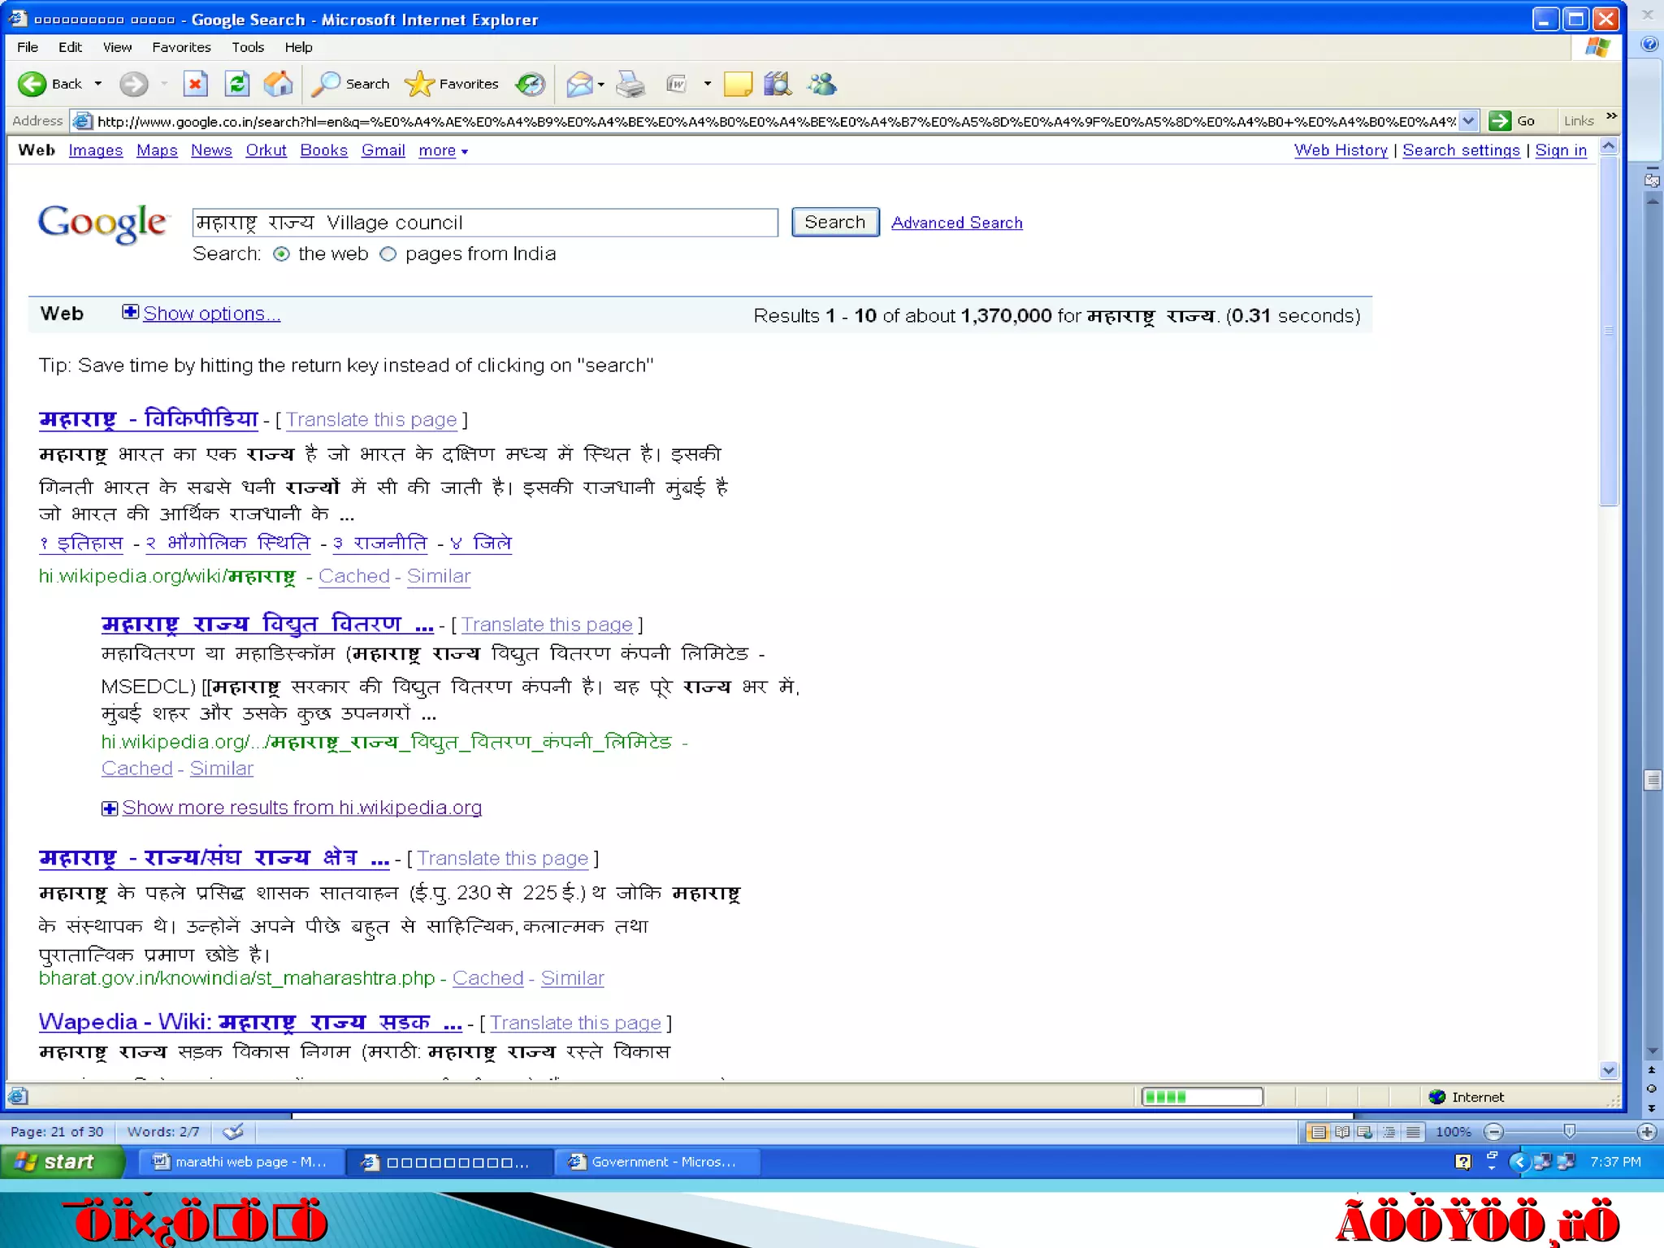Viewport: 1664px width, 1248px height.
Task: Click the Print toolbar icon
Action: pos(630,84)
